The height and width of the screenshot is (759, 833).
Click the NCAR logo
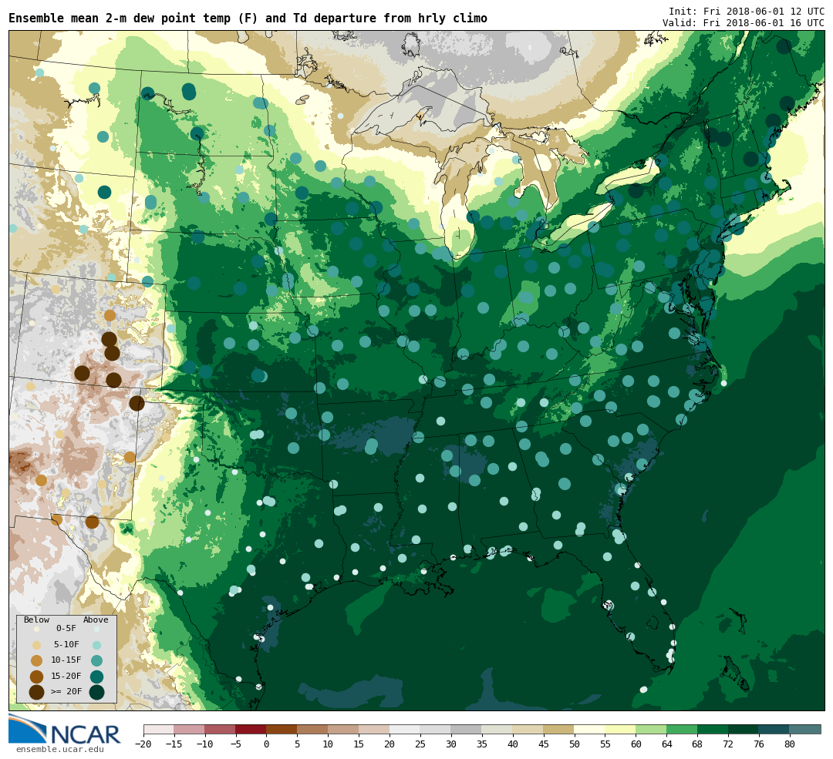[x=64, y=730]
